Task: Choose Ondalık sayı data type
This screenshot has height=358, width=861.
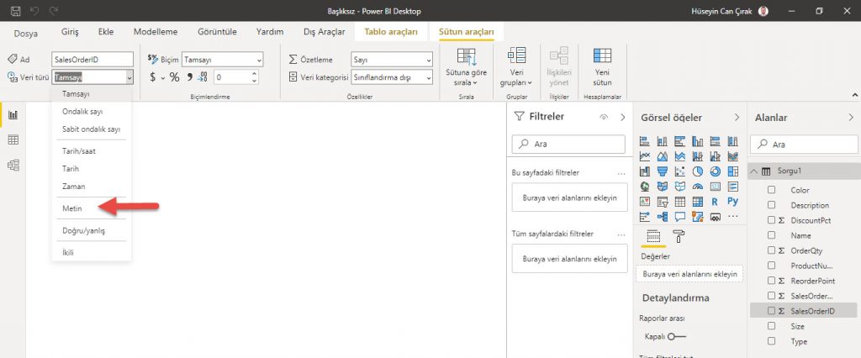Action: tap(82, 112)
